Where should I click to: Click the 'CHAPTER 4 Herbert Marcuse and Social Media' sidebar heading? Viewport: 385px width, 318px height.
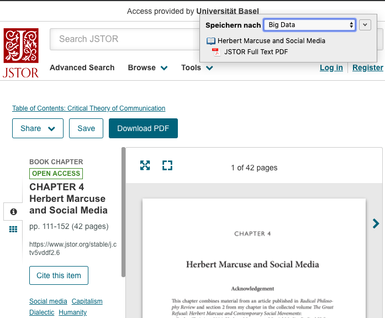pos(68,199)
